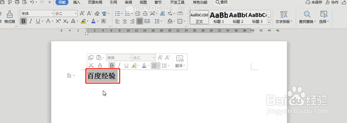Open the ribbon line spacing dropdown
The width and height of the screenshot is (347, 123).
[161, 21]
